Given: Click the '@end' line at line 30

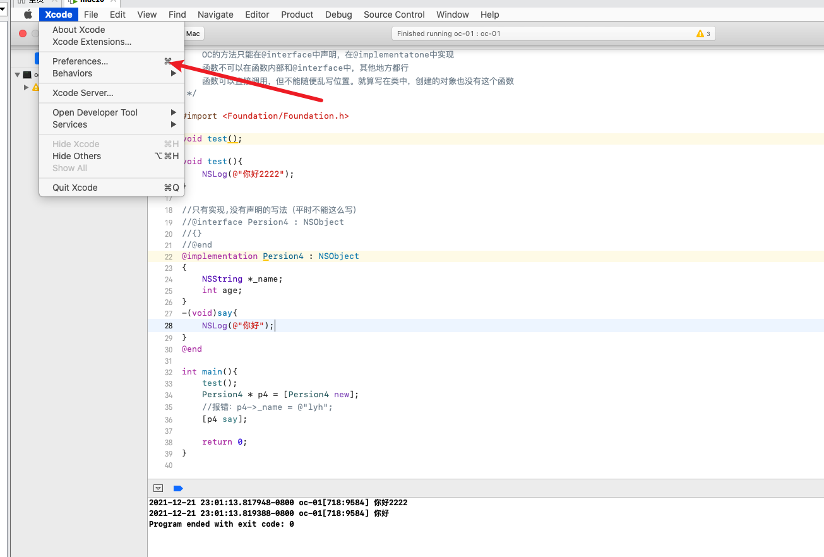Looking at the screenshot, I should 192,349.
